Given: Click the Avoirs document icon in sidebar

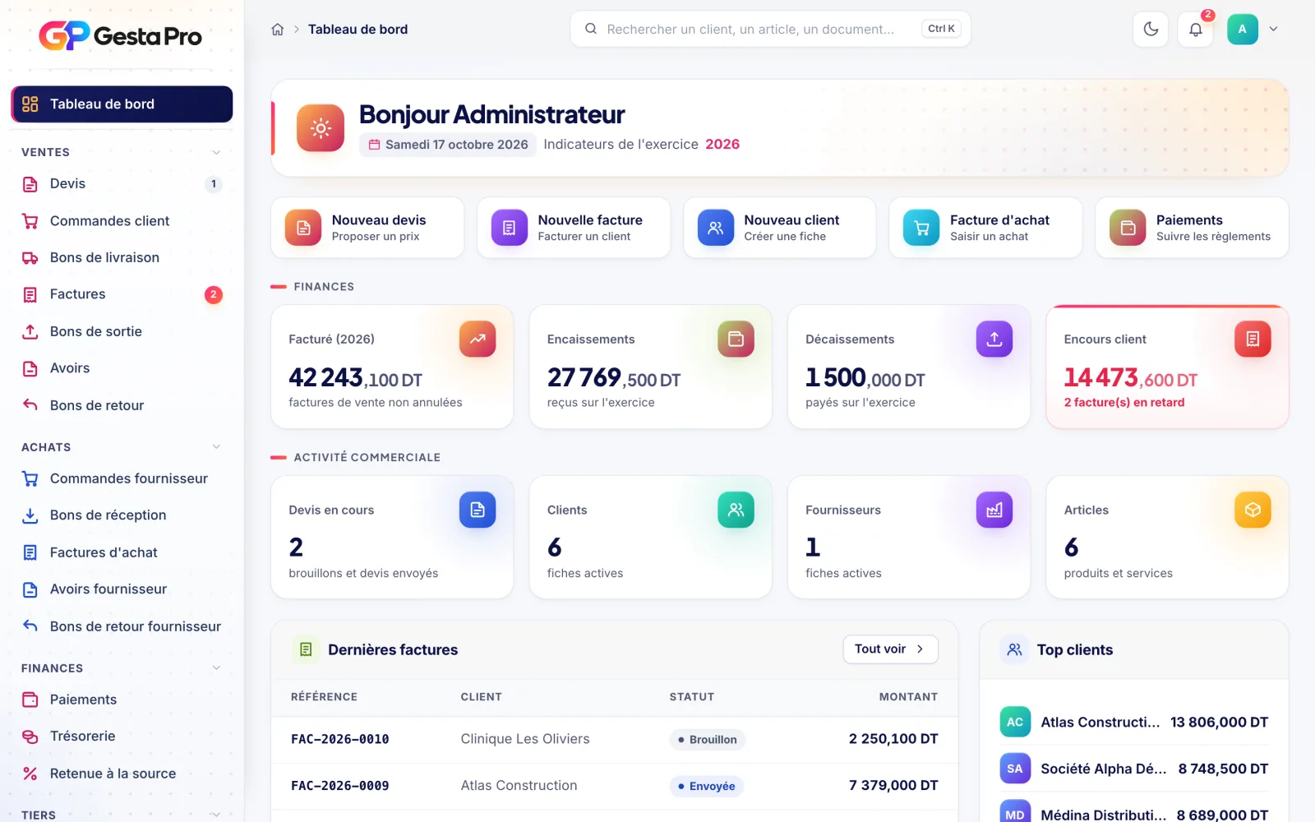Looking at the screenshot, I should pyautogui.click(x=30, y=368).
